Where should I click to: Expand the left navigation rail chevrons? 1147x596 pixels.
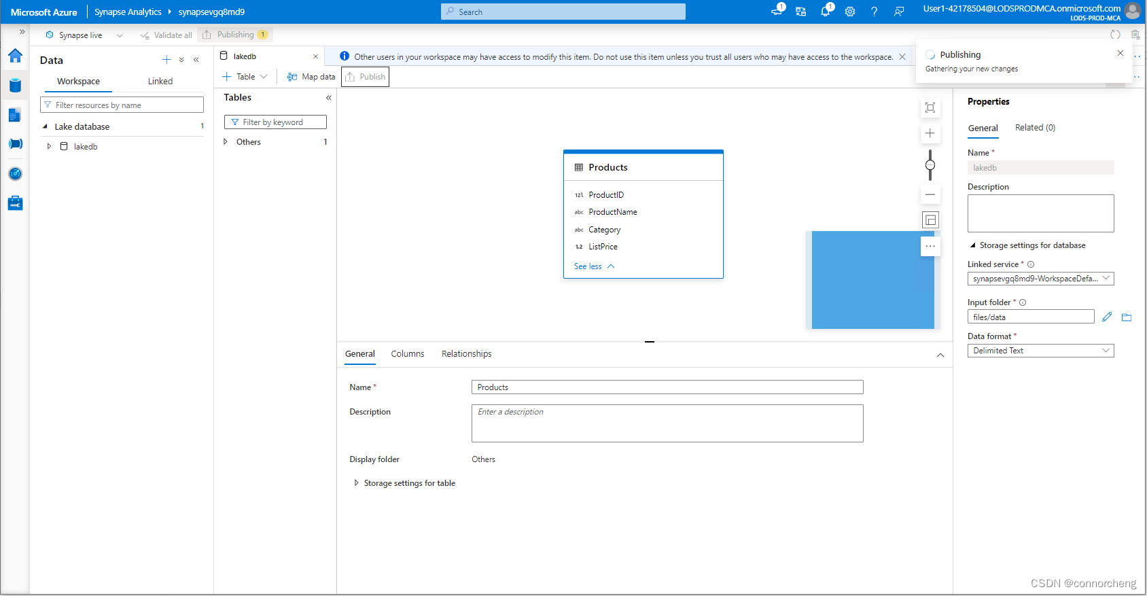(x=22, y=32)
